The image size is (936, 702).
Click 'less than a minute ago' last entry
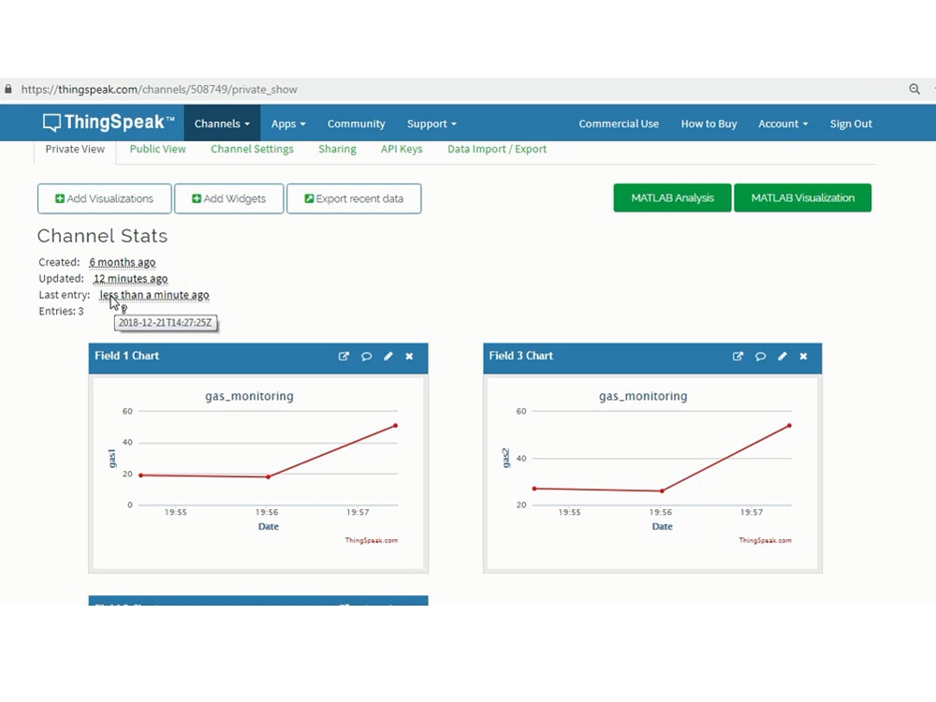tap(154, 295)
